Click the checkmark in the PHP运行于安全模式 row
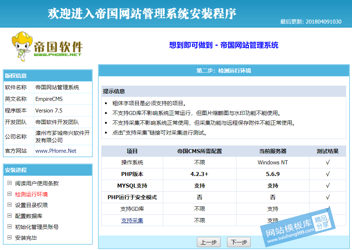Viewport: 352px width, 250px height. coord(328,197)
